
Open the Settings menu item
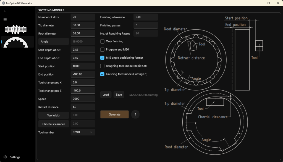15,157
